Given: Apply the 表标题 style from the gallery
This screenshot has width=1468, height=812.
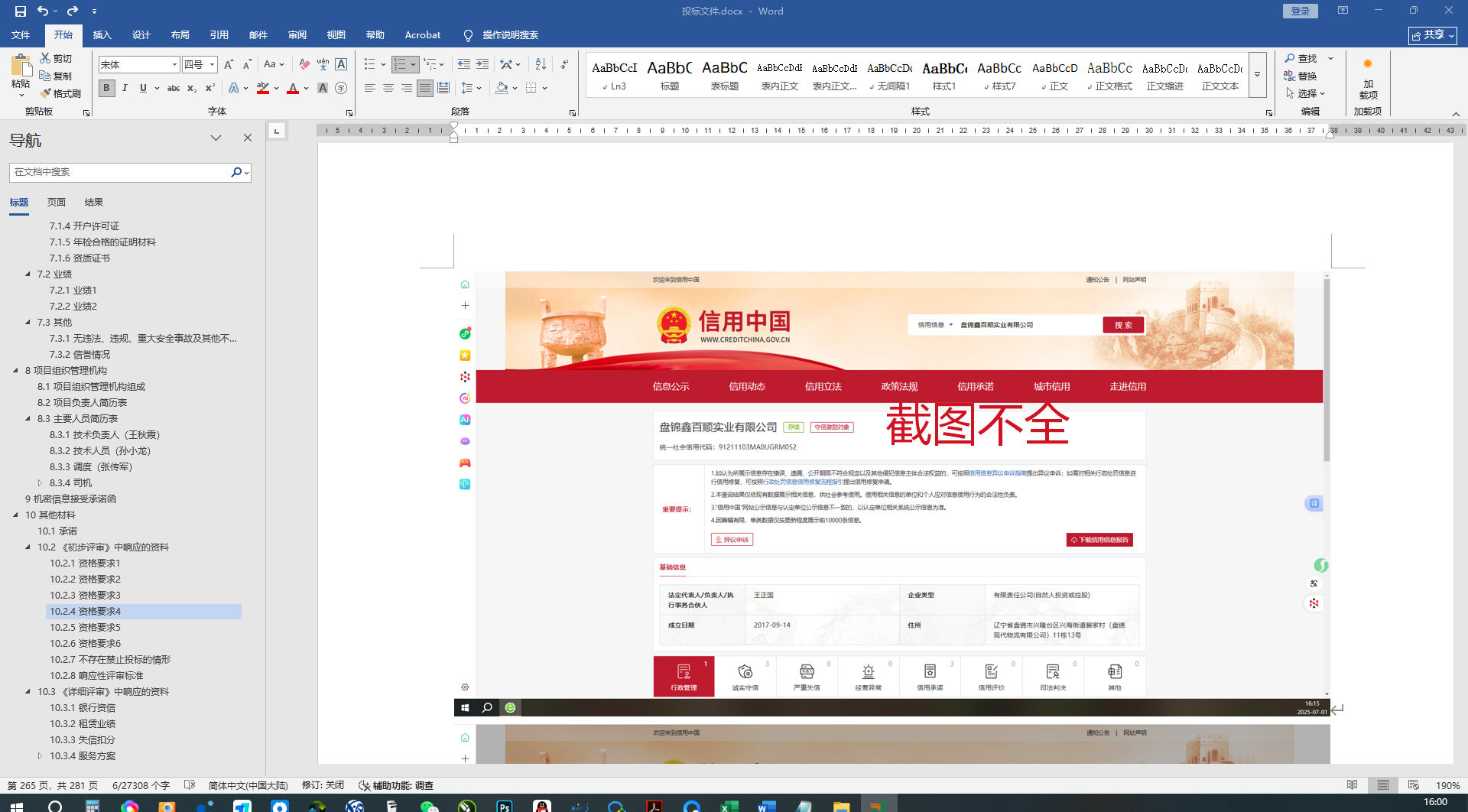Looking at the screenshot, I should pyautogui.click(x=724, y=75).
